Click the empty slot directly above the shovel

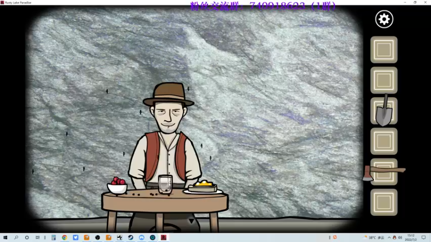tap(384, 80)
